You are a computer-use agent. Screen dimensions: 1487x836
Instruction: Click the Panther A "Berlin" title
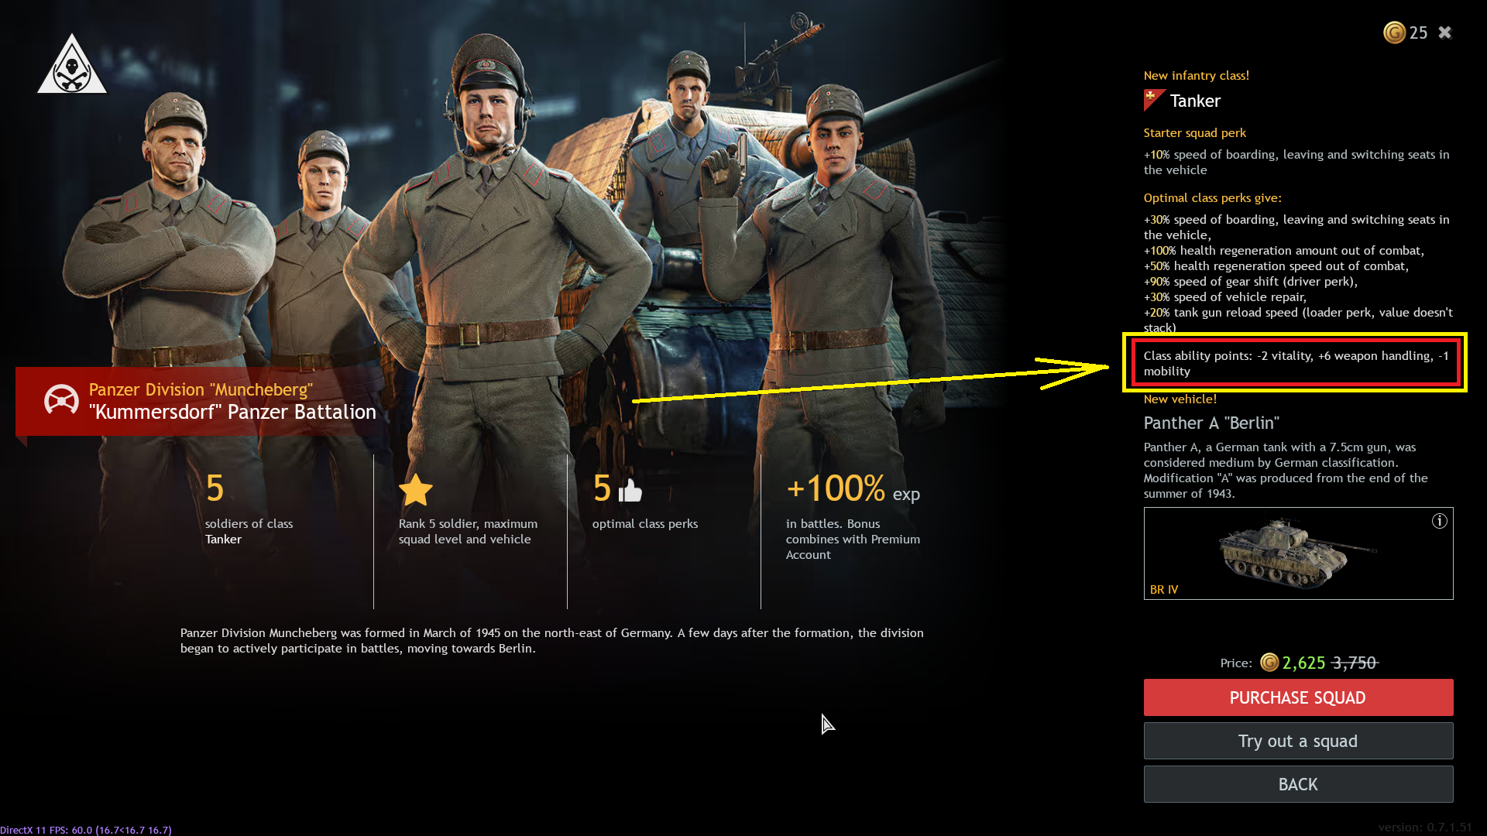pos(1211,423)
